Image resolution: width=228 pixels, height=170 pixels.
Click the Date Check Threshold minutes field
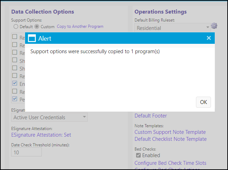pyautogui.click(x=26, y=152)
